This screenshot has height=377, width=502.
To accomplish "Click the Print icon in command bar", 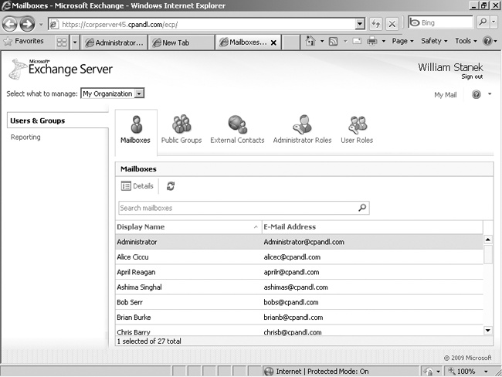I will click(x=372, y=41).
